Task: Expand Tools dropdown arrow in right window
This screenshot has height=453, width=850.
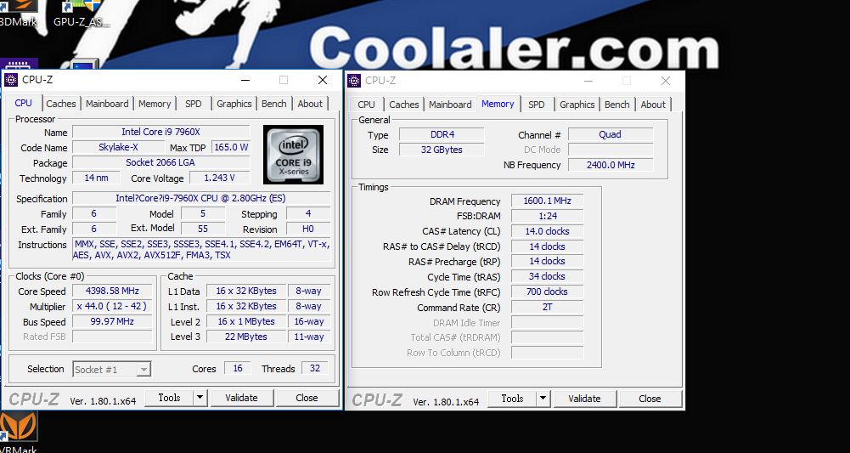Action: pos(543,399)
